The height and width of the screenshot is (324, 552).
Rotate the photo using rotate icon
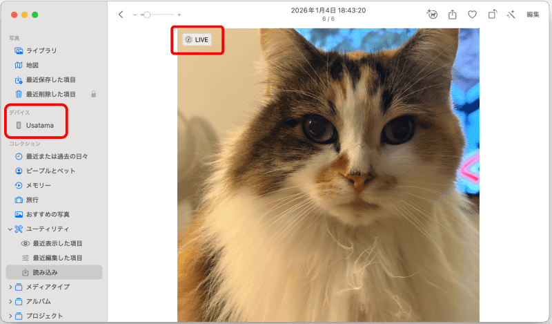pyautogui.click(x=492, y=14)
